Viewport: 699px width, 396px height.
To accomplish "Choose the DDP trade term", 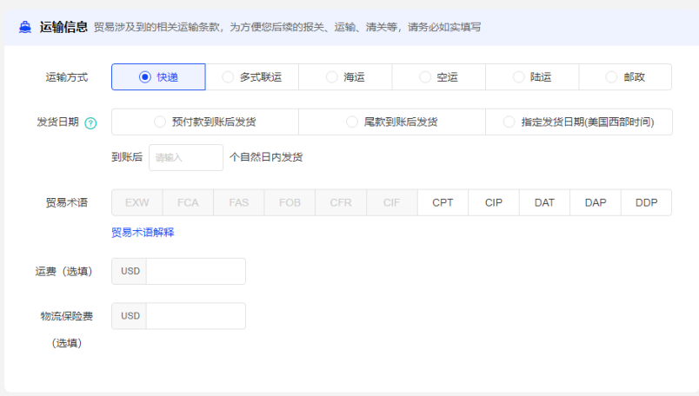I will tap(646, 203).
